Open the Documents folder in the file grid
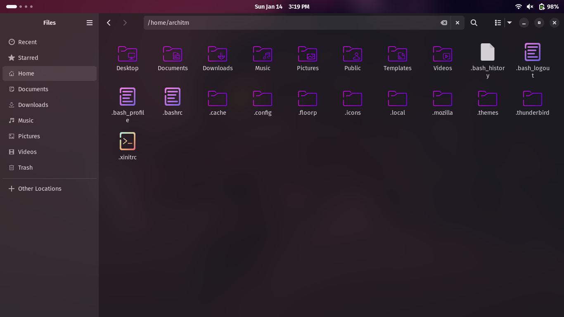The image size is (564, 317). [x=173, y=54]
